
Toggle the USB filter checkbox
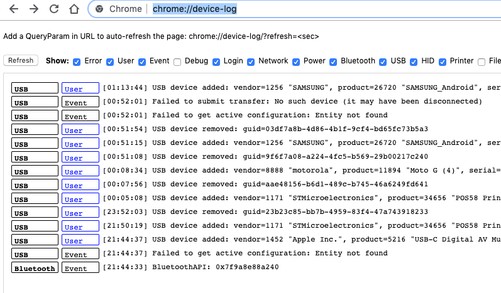coord(383,62)
